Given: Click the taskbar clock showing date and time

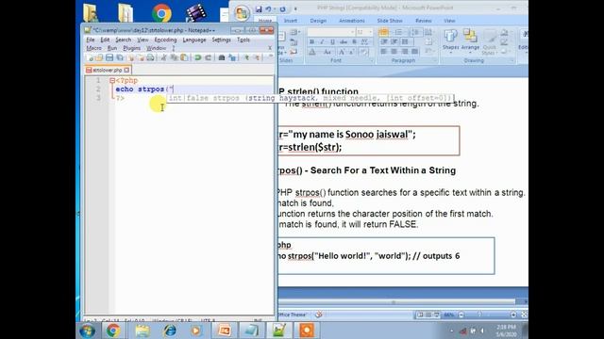Looking at the screenshot, I should [506, 331].
